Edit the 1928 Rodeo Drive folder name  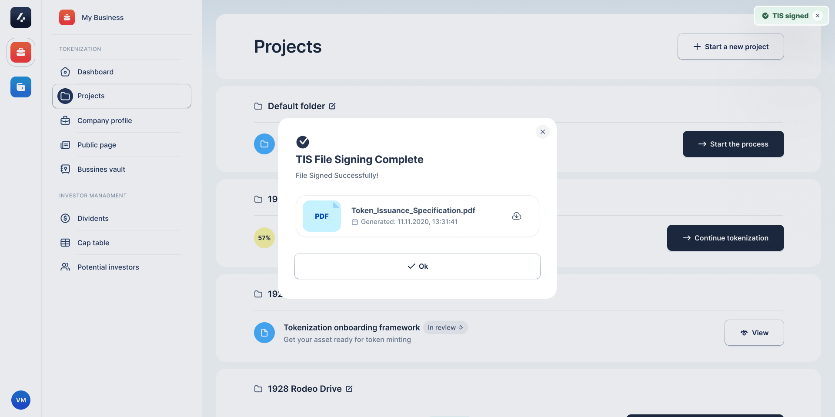click(x=349, y=389)
